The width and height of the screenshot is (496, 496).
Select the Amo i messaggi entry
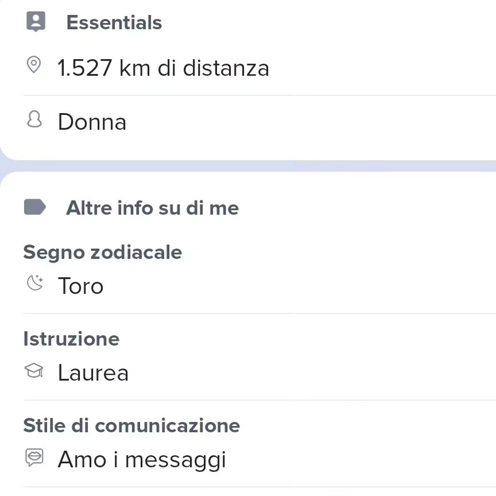(142, 460)
